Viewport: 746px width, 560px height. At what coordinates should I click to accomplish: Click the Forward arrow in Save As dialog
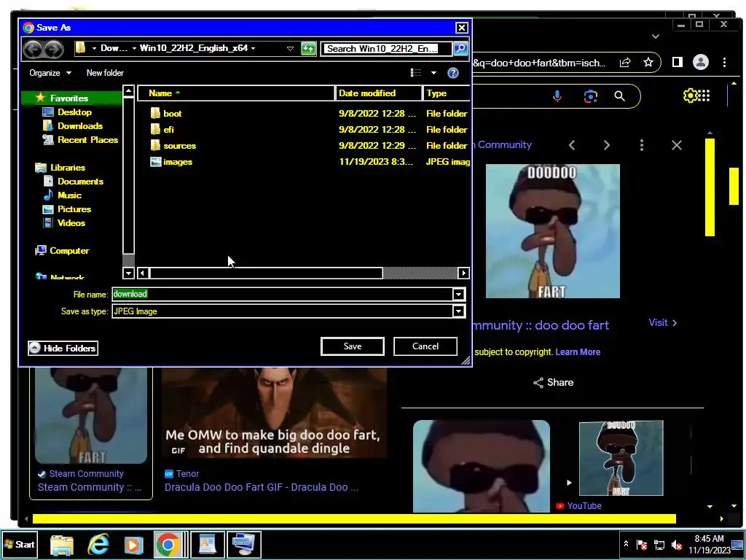(53, 49)
